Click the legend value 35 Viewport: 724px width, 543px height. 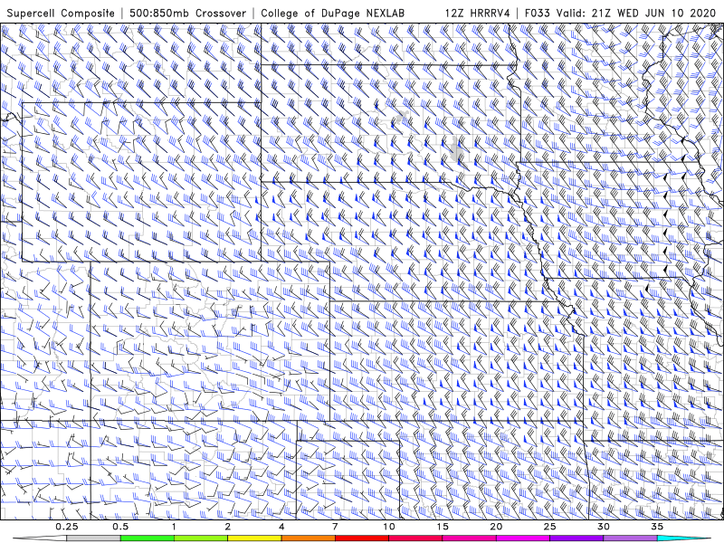coord(657,527)
